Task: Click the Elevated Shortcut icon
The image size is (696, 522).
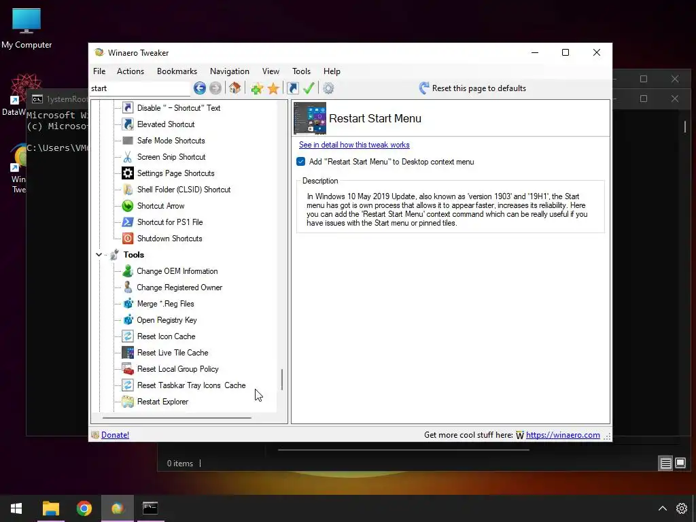Action: click(x=128, y=124)
